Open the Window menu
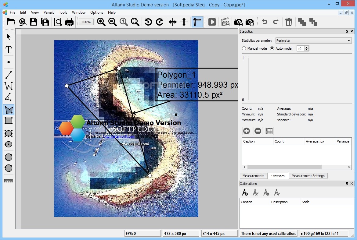Viewport: 357px width, 240px height. pos(78,12)
